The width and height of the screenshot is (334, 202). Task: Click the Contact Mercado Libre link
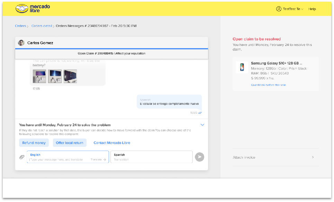[x=112, y=143]
